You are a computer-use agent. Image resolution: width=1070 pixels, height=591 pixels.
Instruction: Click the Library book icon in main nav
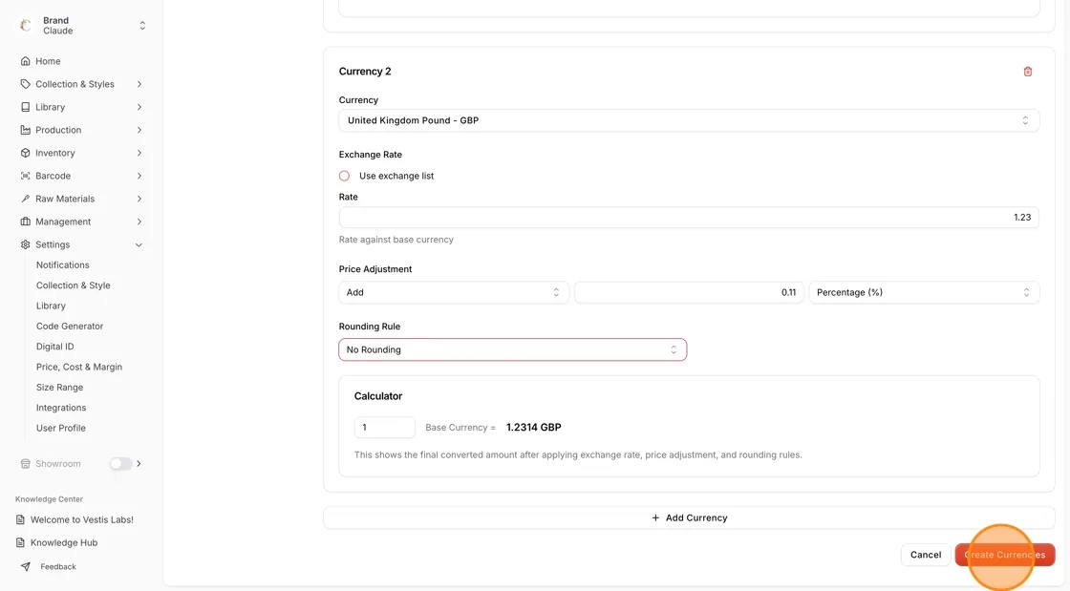(25, 107)
